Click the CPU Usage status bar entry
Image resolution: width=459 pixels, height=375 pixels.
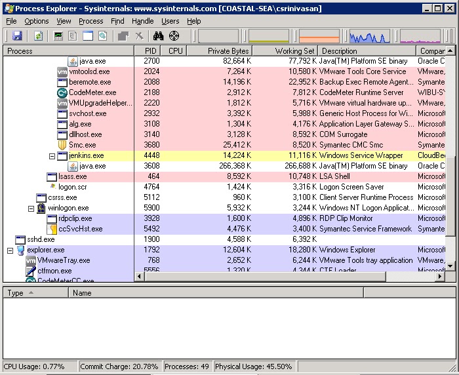click(40, 366)
